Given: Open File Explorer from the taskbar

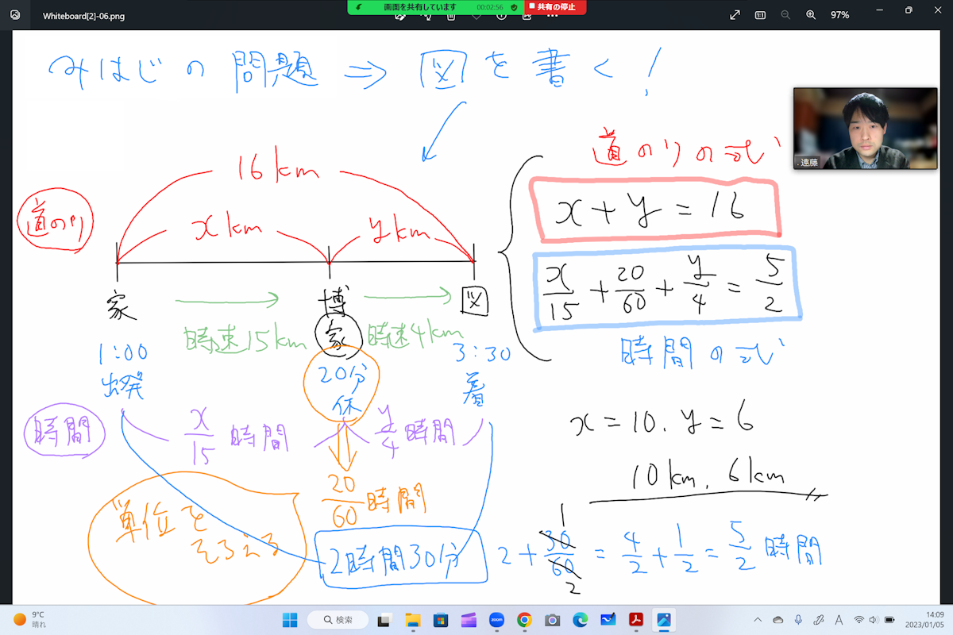Looking at the screenshot, I should pos(413,619).
